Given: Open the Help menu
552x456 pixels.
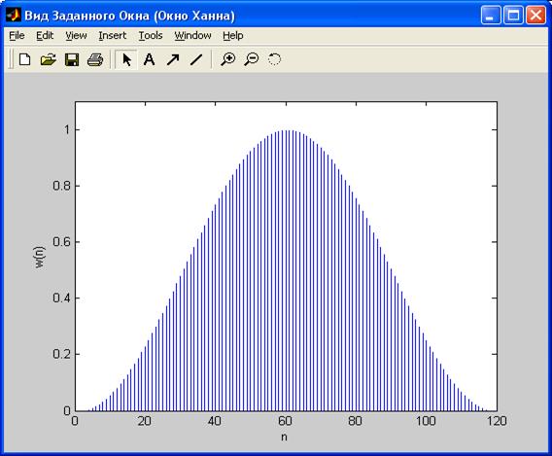Looking at the screenshot, I should click(232, 36).
